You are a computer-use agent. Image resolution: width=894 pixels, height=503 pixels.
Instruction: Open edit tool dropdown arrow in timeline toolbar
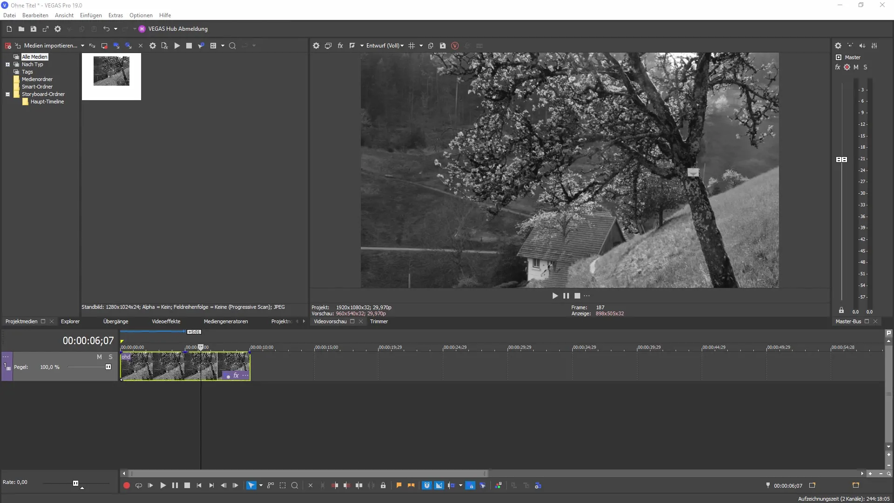point(261,486)
